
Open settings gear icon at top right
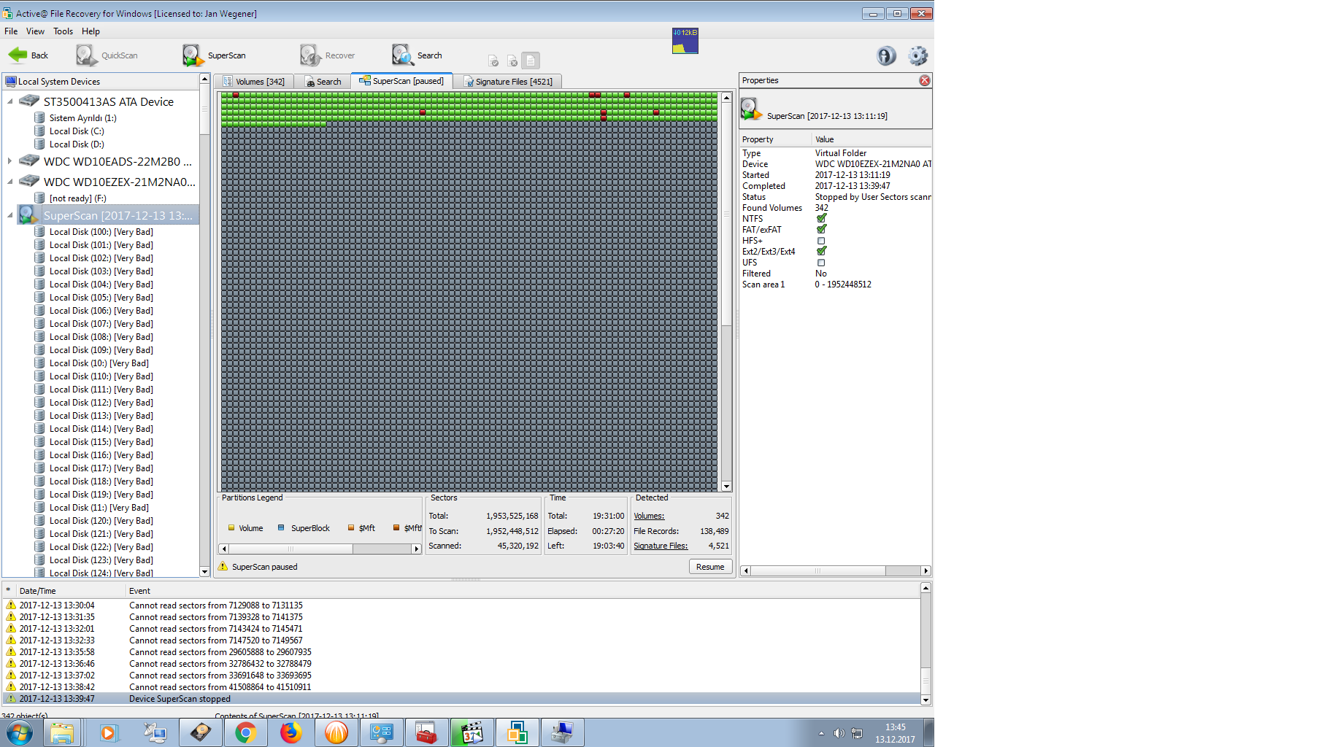click(x=917, y=55)
